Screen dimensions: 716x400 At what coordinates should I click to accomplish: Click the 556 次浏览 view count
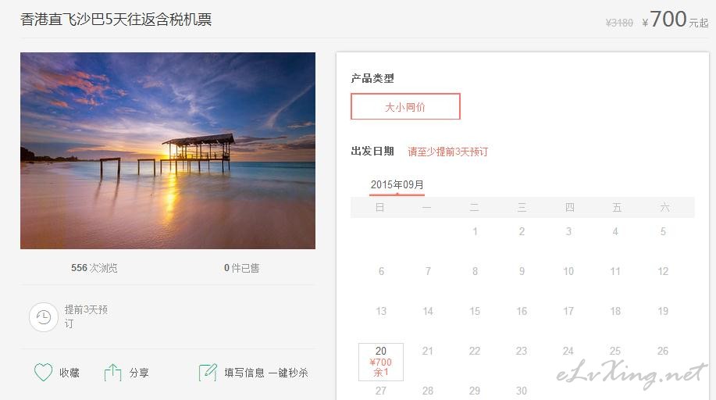(x=94, y=268)
